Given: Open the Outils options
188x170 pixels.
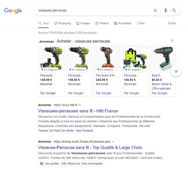Looking at the screenshot, I should pyautogui.click(x=172, y=23).
